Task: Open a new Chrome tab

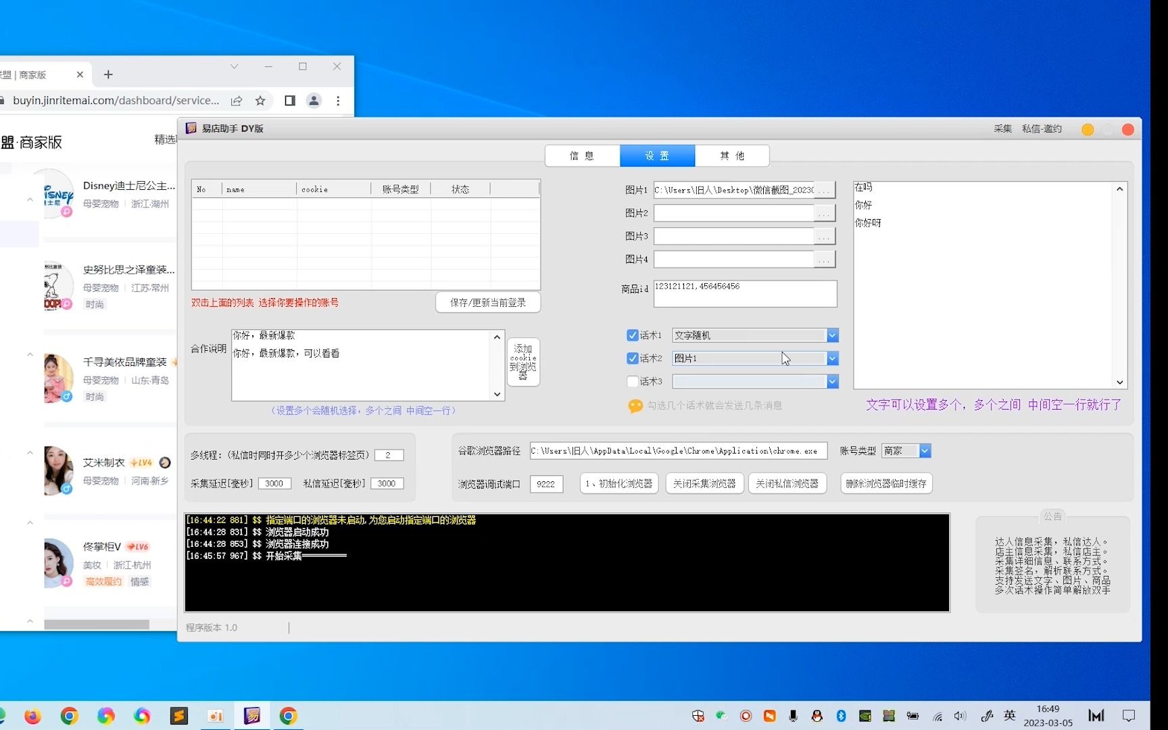Action: (108, 74)
